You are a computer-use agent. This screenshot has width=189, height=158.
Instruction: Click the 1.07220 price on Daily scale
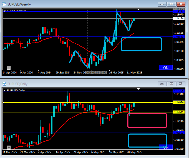(179, 149)
